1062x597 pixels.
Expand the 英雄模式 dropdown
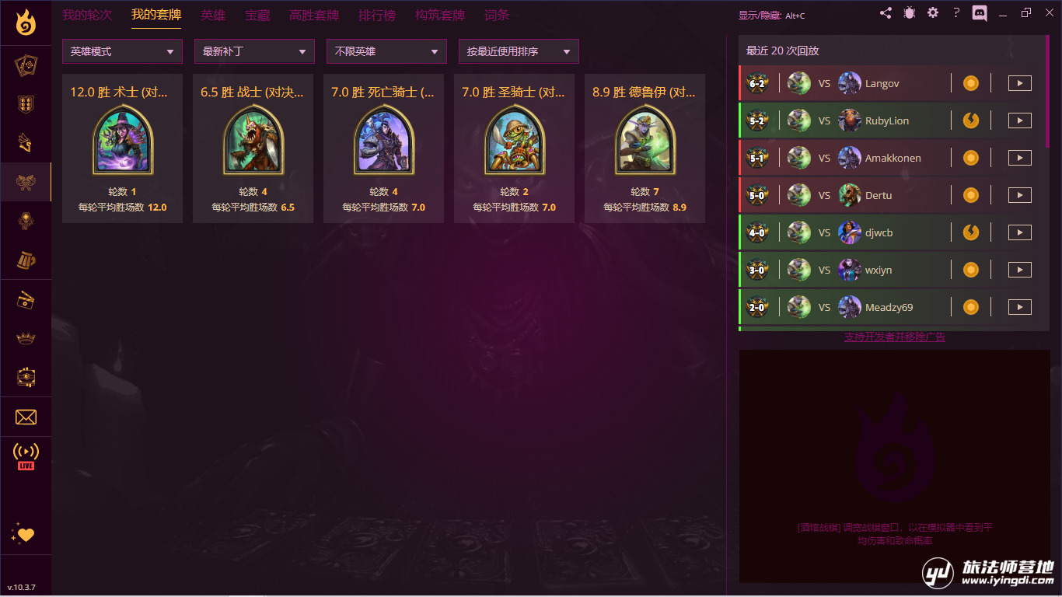tap(122, 51)
